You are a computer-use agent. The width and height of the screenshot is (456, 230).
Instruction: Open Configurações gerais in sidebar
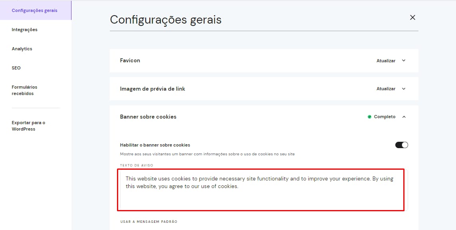coord(34,10)
